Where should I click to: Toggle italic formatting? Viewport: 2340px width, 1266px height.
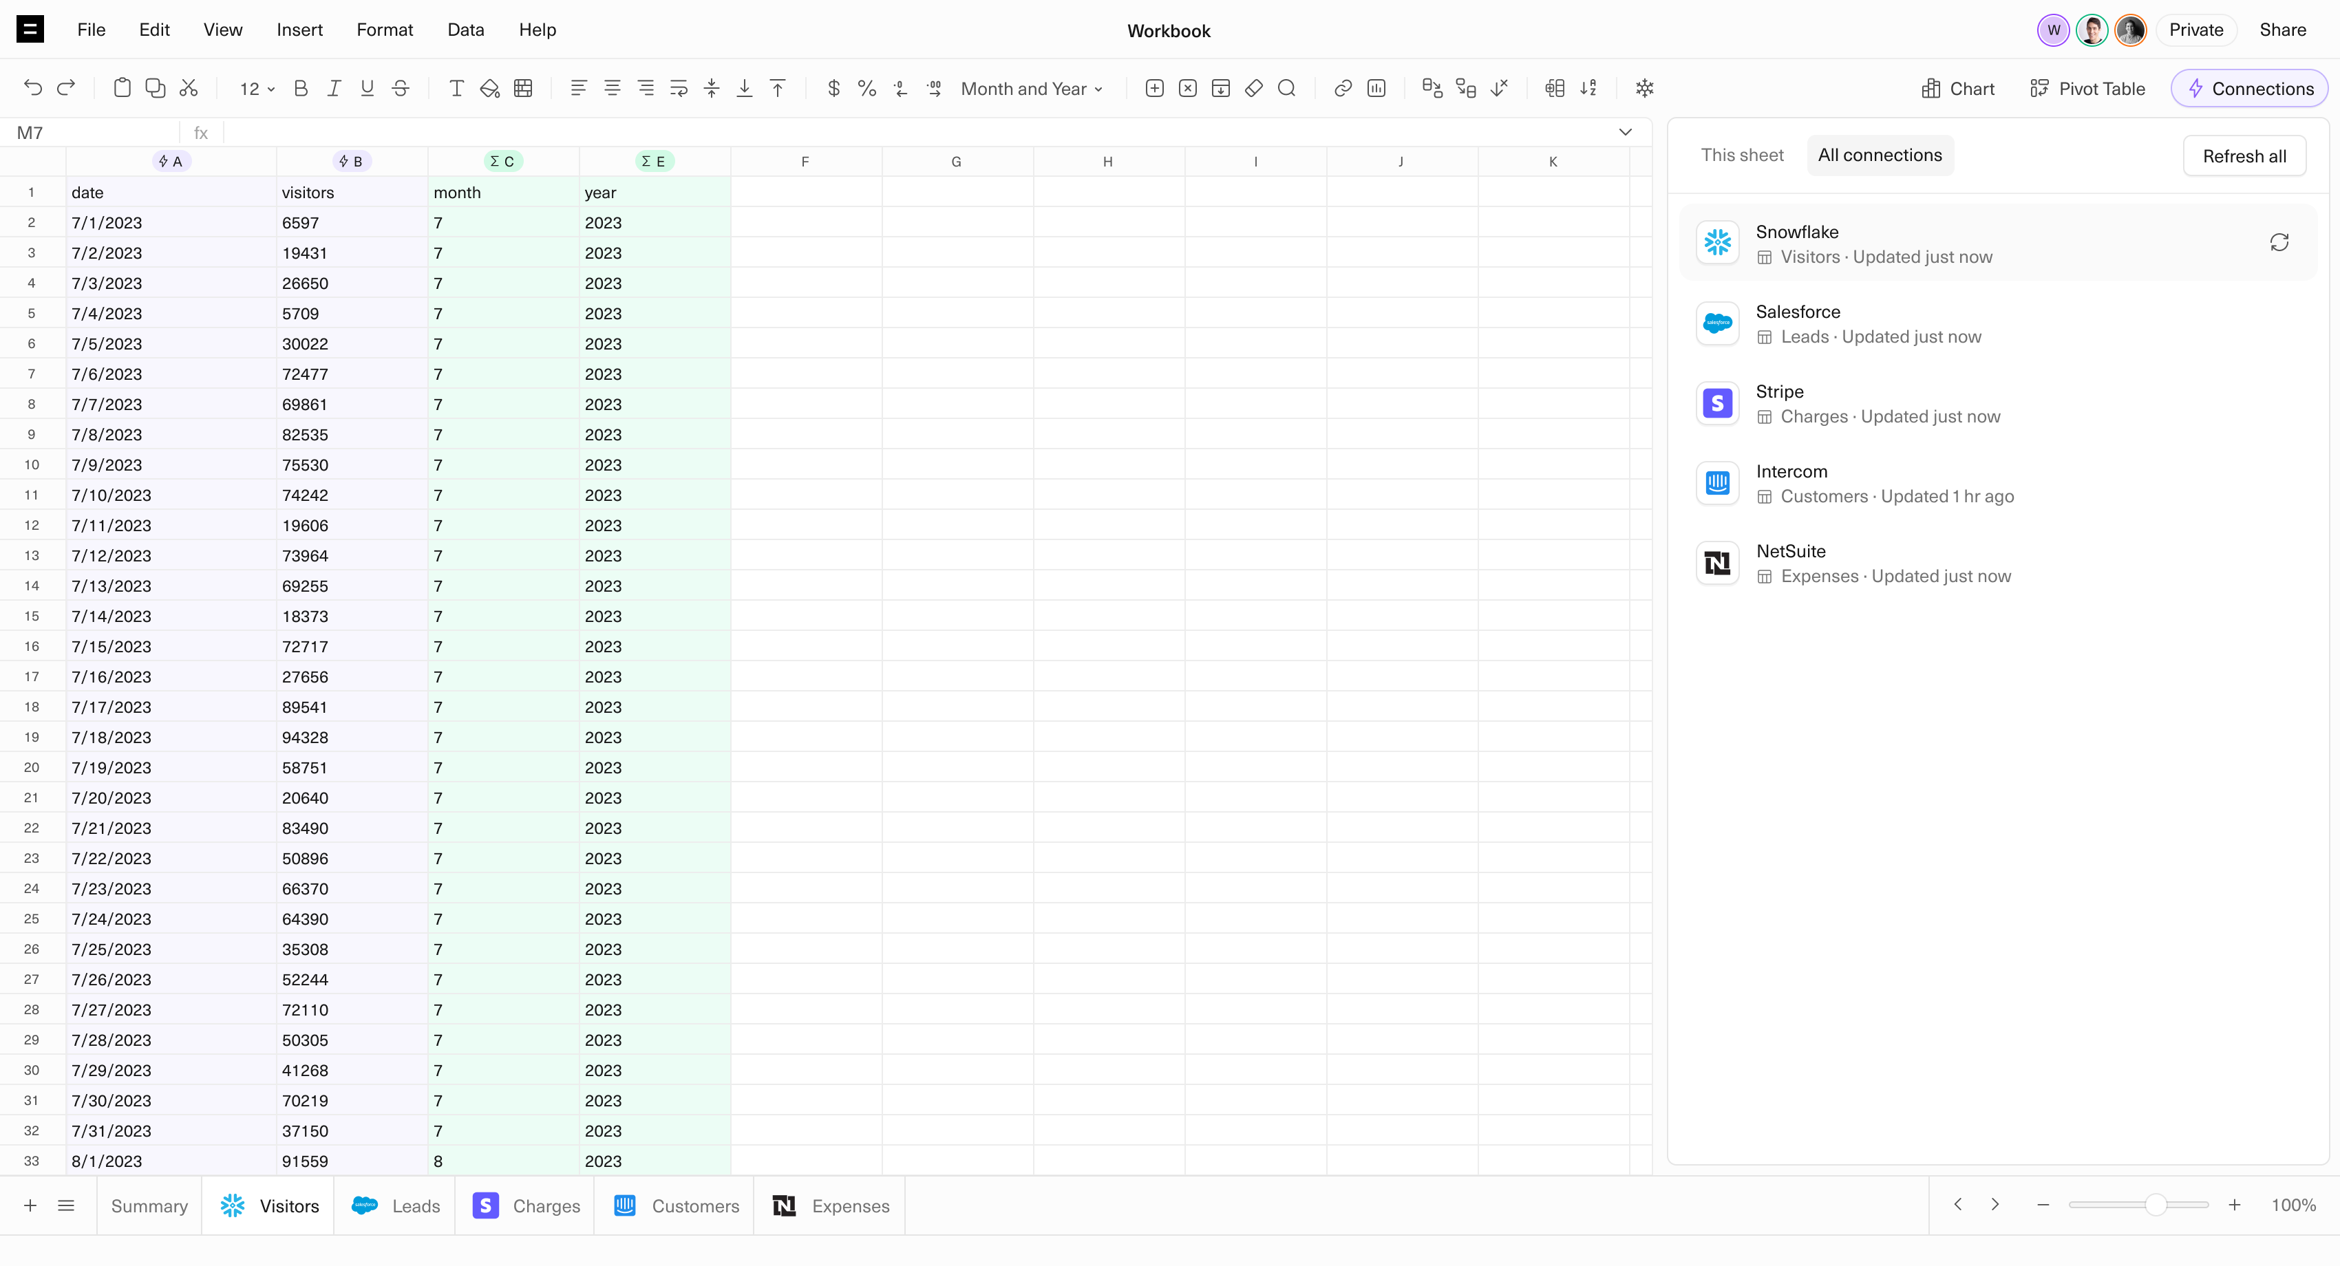point(333,88)
